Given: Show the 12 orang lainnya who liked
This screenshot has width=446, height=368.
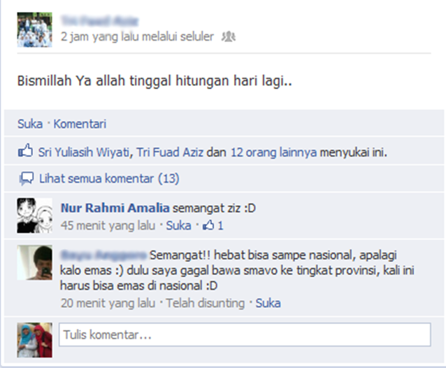Looking at the screenshot, I should 273,153.
